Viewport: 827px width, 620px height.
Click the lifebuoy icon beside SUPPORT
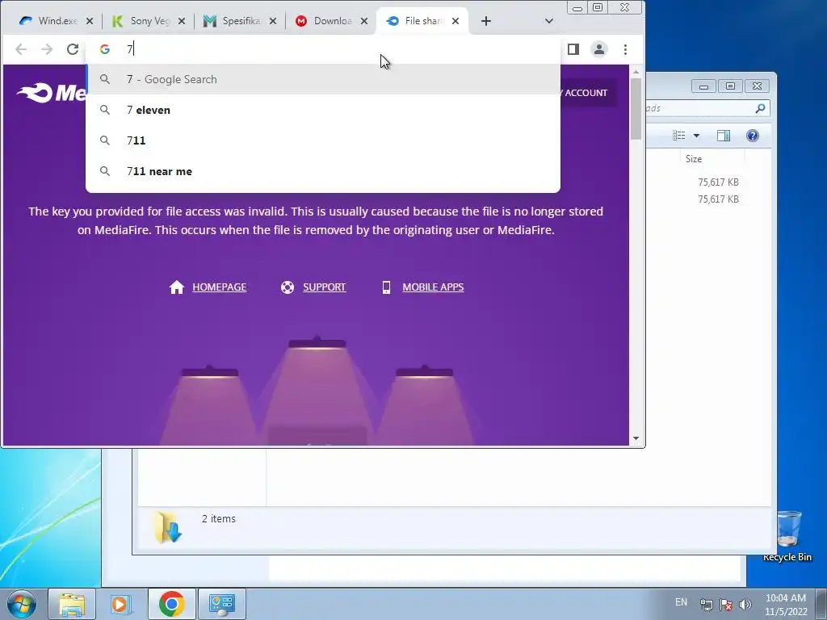(x=288, y=287)
